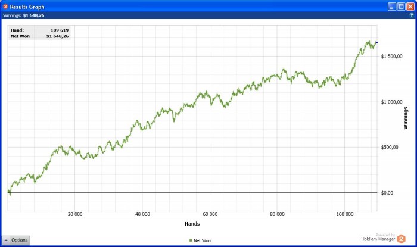Click the 80 000 hands axis label
417x247 pixels.
277,214
